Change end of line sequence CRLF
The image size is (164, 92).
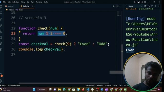tap(121, 85)
